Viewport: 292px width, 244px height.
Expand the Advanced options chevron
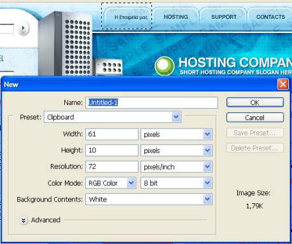pyautogui.click(x=24, y=220)
